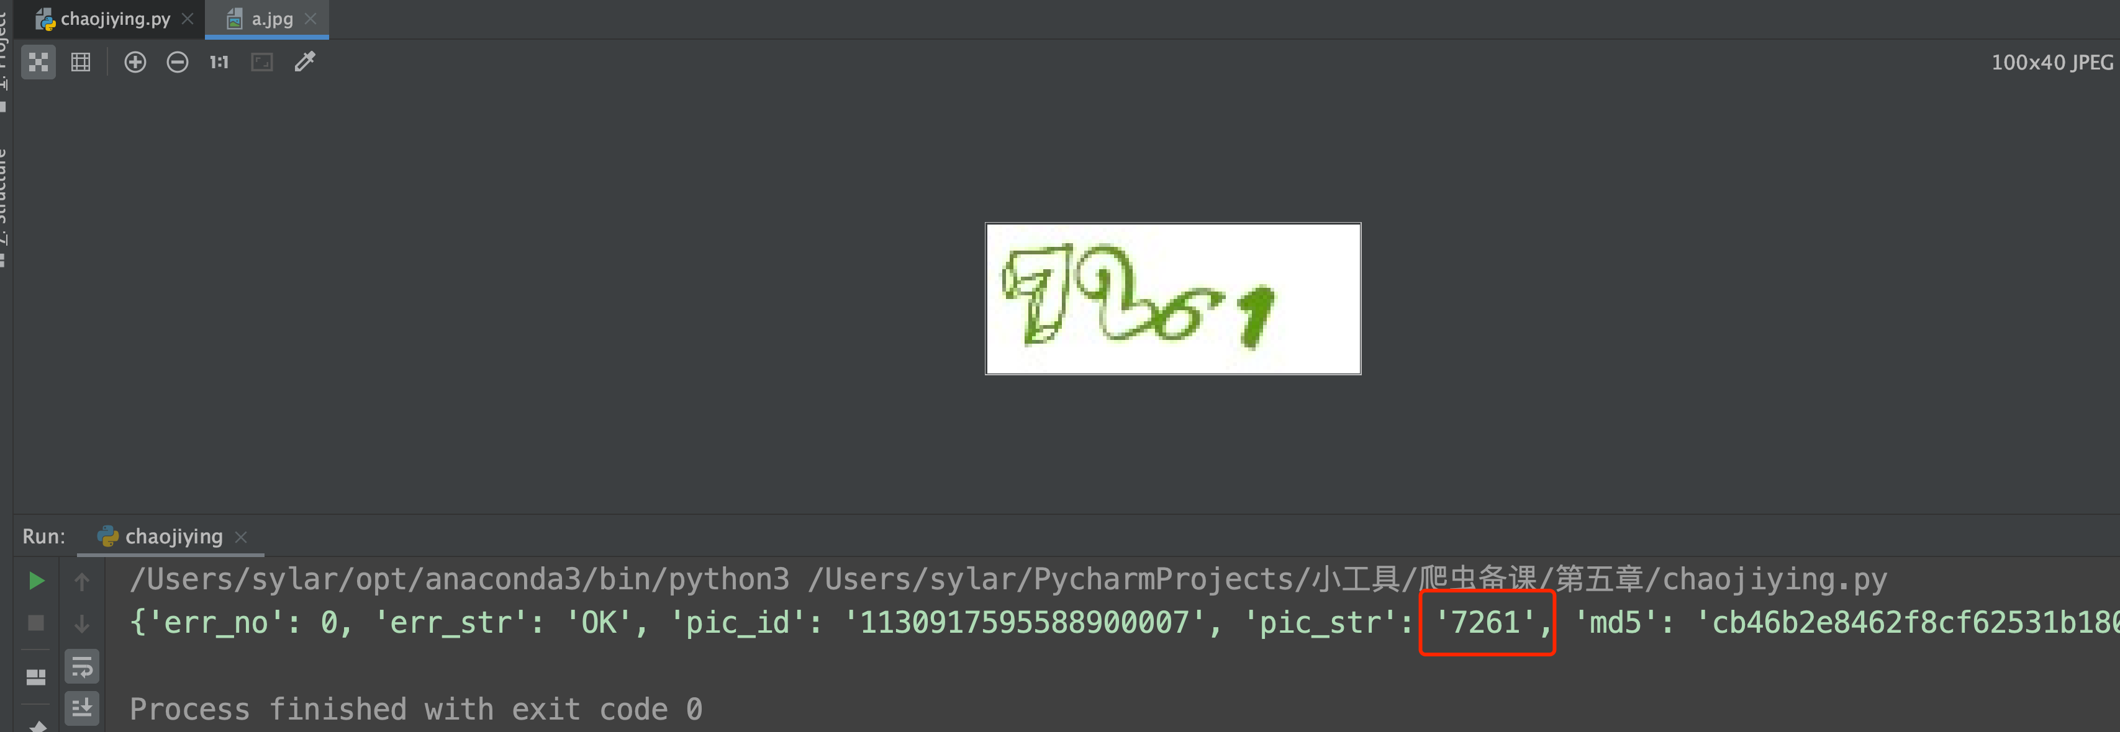The width and height of the screenshot is (2120, 732).
Task: Toggle the grid overlay icon
Action: [81, 63]
